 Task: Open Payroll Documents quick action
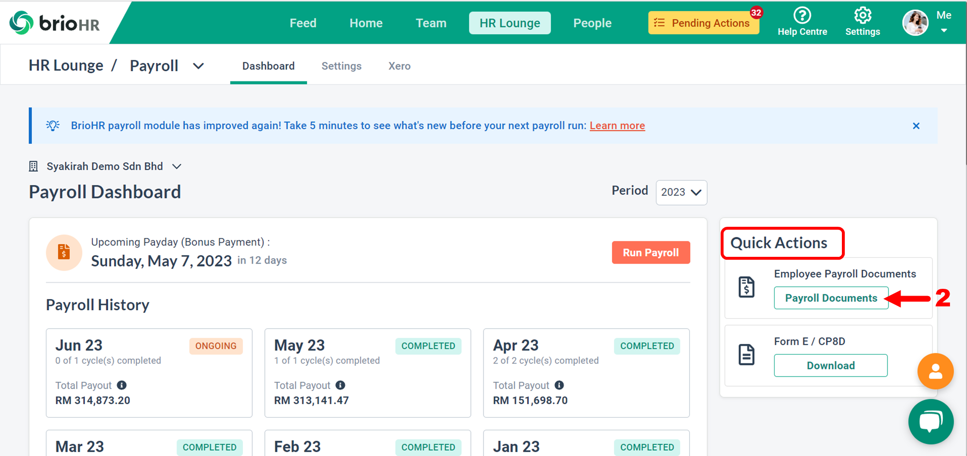pyautogui.click(x=831, y=298)
